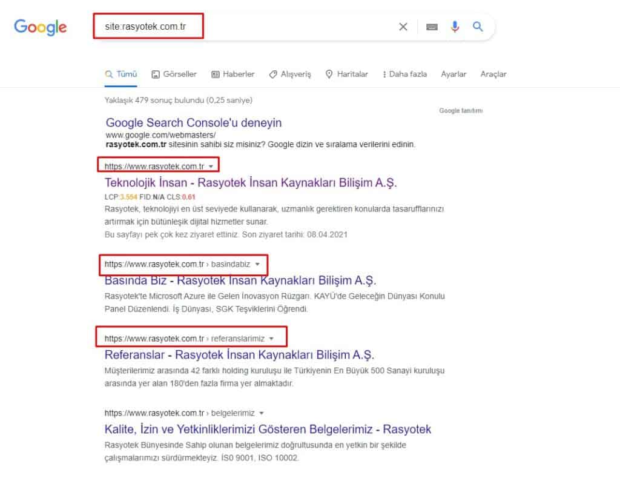Image resolution: width=620 pixels, height=481 pixels.
Task: Clear the search query with the X icon
Action: tap(403, 27)
